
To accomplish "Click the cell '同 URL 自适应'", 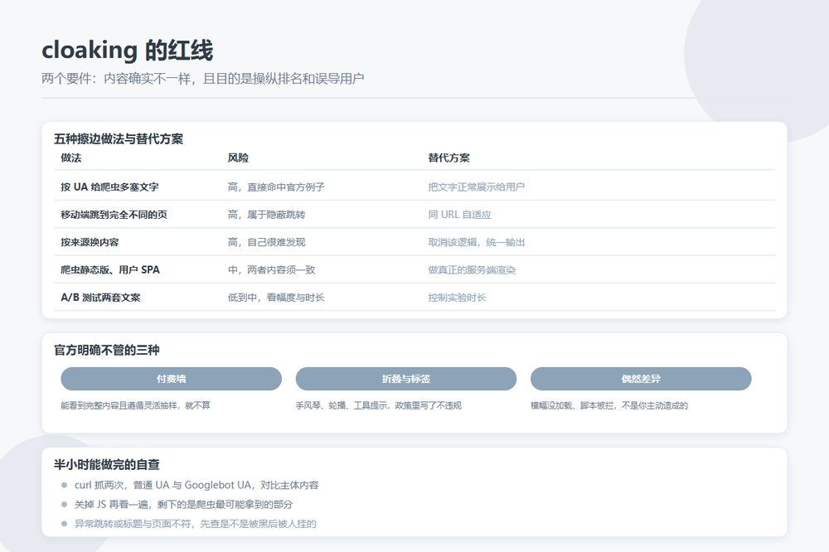I will tap(459, 215).
